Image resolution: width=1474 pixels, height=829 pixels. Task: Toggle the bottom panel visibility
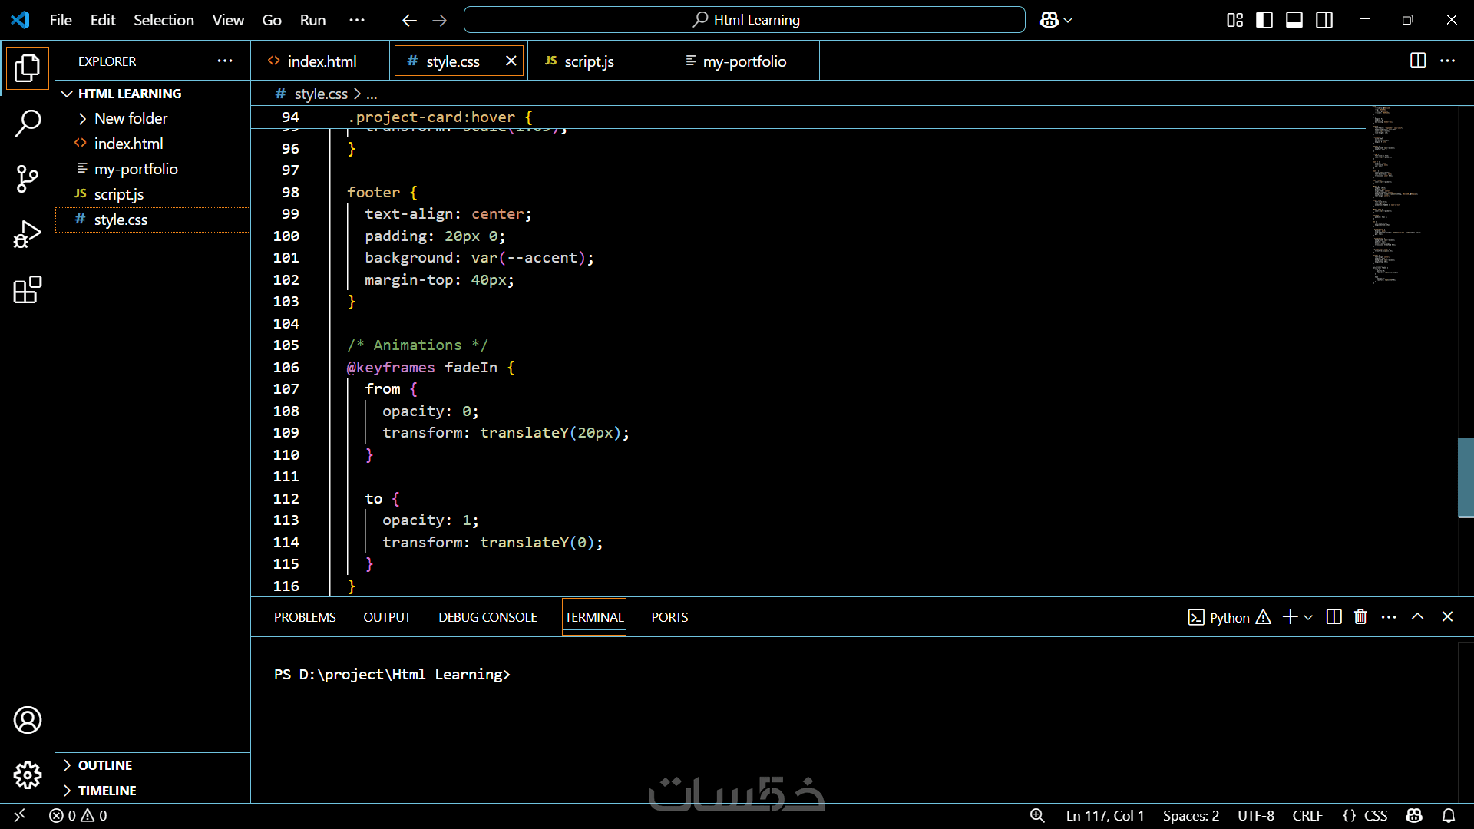point(1294,20)
